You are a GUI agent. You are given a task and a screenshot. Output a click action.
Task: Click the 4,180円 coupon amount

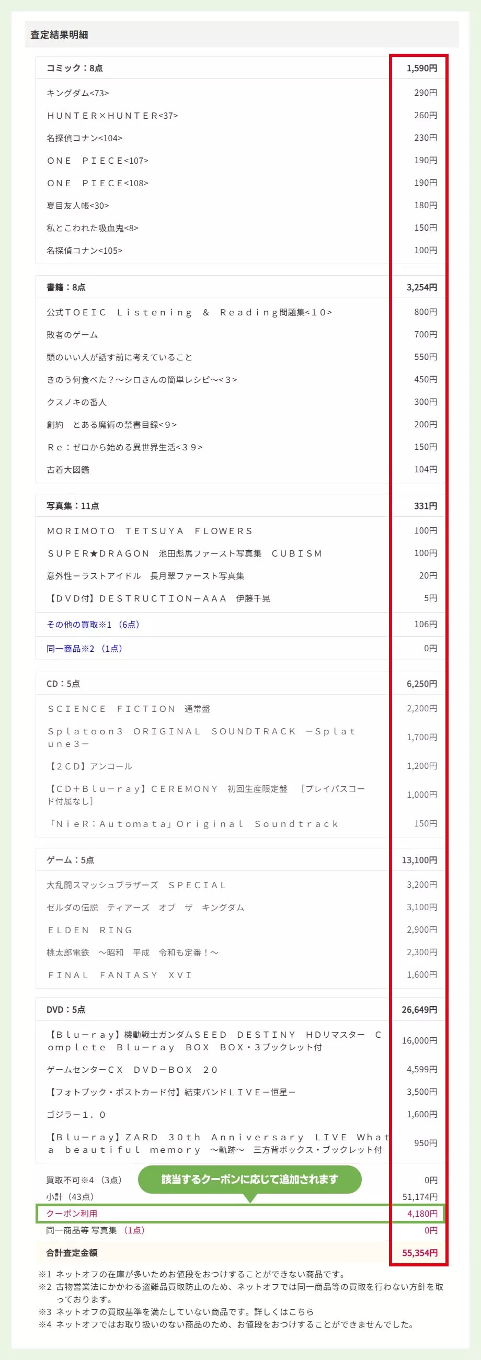pos(422,1214)
